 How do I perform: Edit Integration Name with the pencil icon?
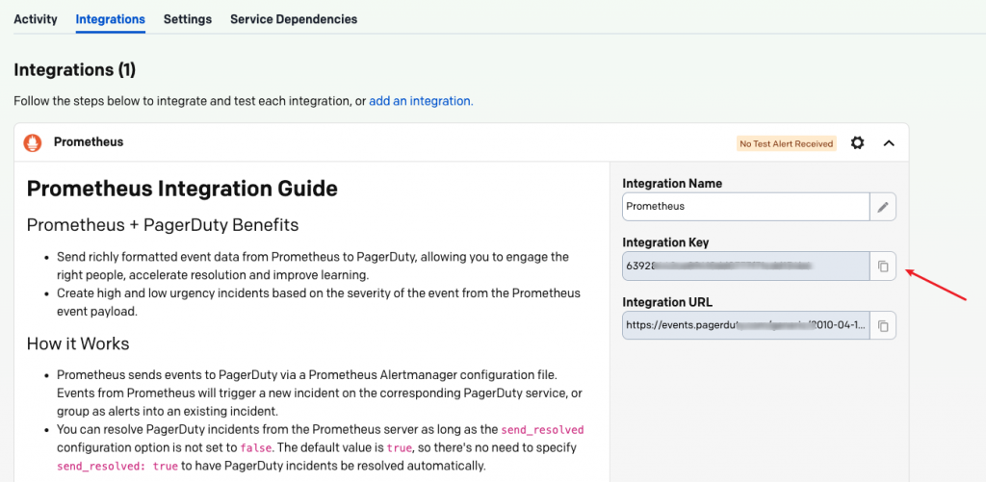pyautogui.click(x=883, y=207)
